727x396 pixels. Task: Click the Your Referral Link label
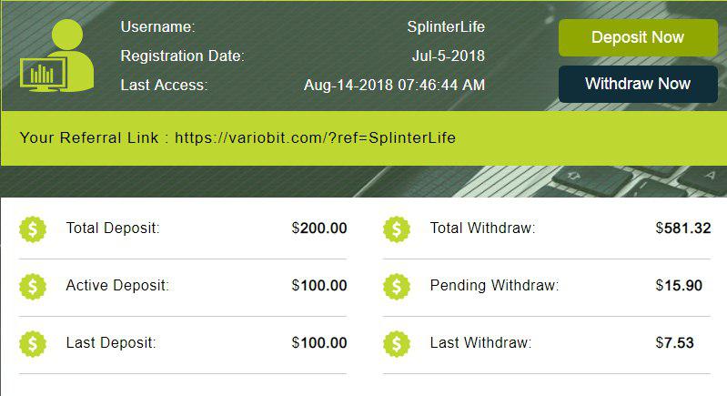(89, 137)
